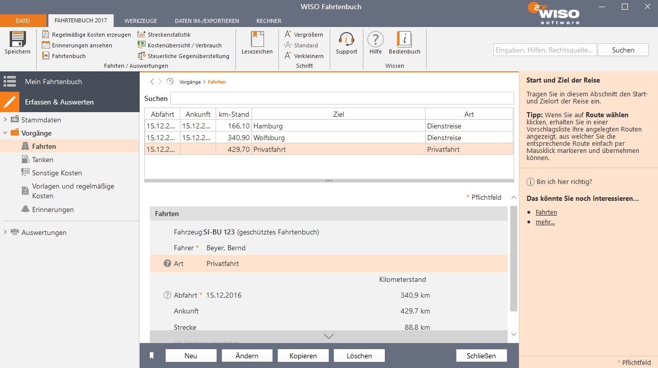The width and height of the screenshot is (658, 368).
Task: Expand the Stammdaten tree node
Action: click(x=5, y=120)
